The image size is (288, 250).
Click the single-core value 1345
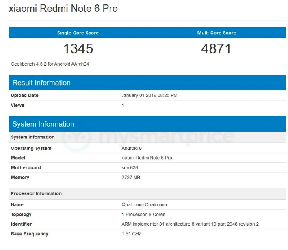coord(78,49)
